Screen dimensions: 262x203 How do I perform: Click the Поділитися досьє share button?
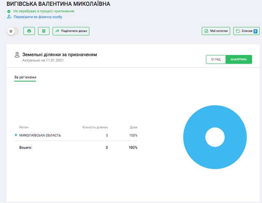coord(71,31)
